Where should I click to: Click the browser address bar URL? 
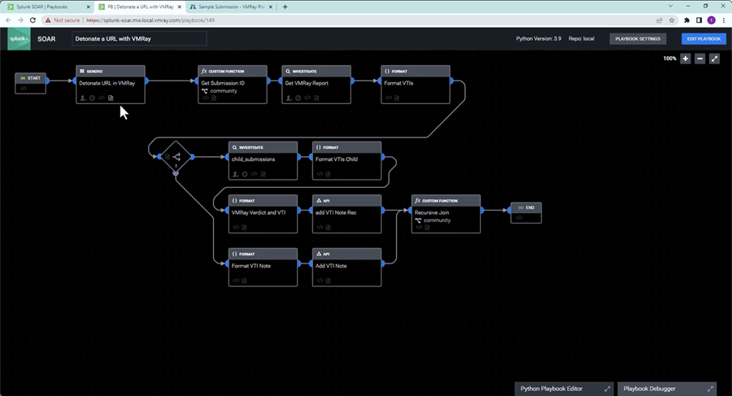click(150, 20)
